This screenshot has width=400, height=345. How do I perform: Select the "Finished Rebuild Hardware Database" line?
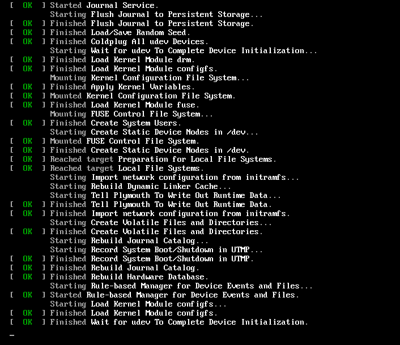[x=129, y=277]
